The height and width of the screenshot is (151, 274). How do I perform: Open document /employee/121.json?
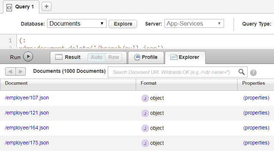(27, 113)
